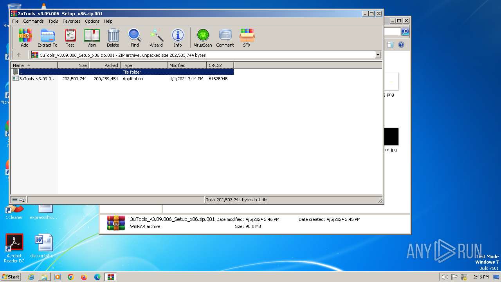Sort by the CRC32 column header

point(220,65)
